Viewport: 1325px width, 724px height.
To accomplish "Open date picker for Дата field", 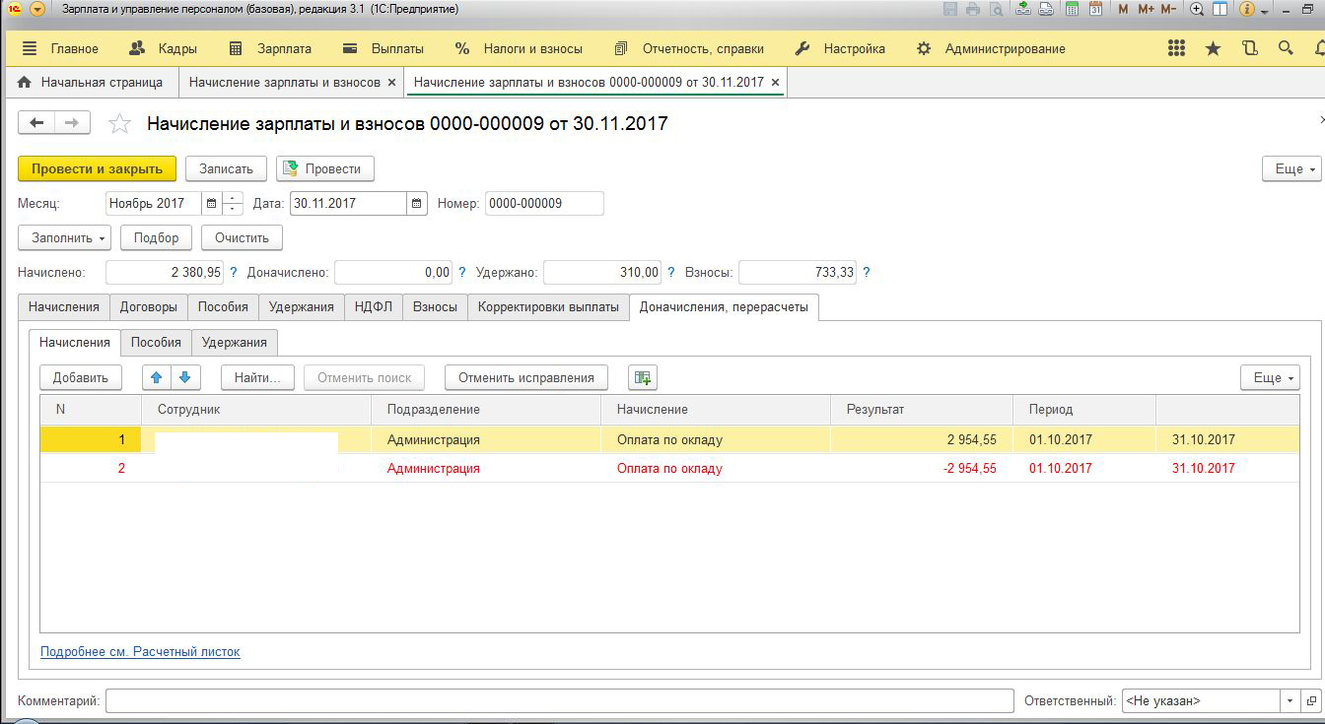I will tap(418, 204).
